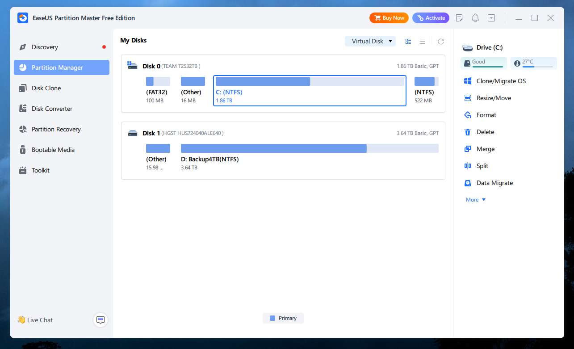Click the Activate button
Image resolution: width=574 pixels, height=349 pixels.
tap(431, 18)
